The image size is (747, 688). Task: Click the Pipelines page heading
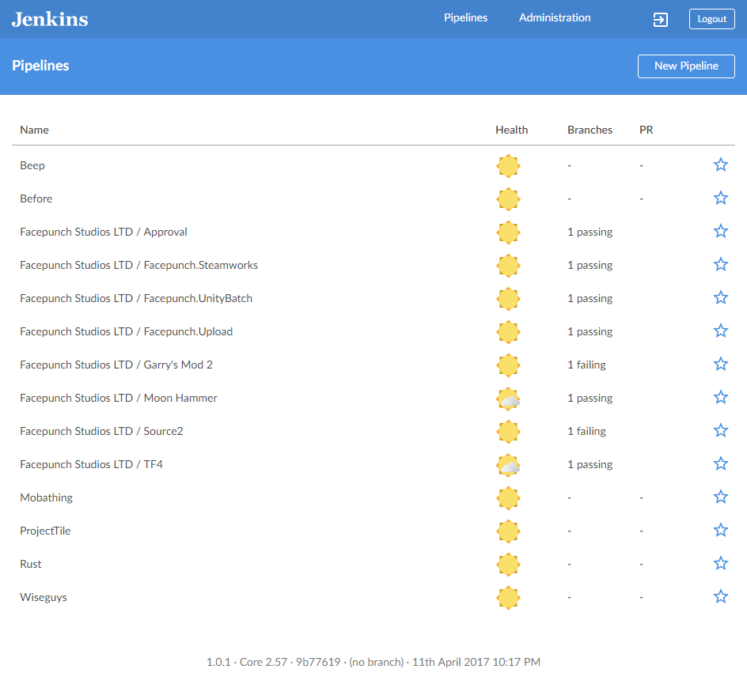(x=40, y=66)
